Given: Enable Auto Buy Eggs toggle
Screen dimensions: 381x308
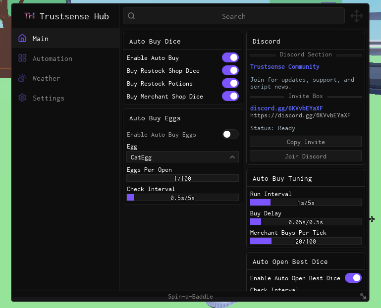Looking at the screenshot, I should coord(230,134).
